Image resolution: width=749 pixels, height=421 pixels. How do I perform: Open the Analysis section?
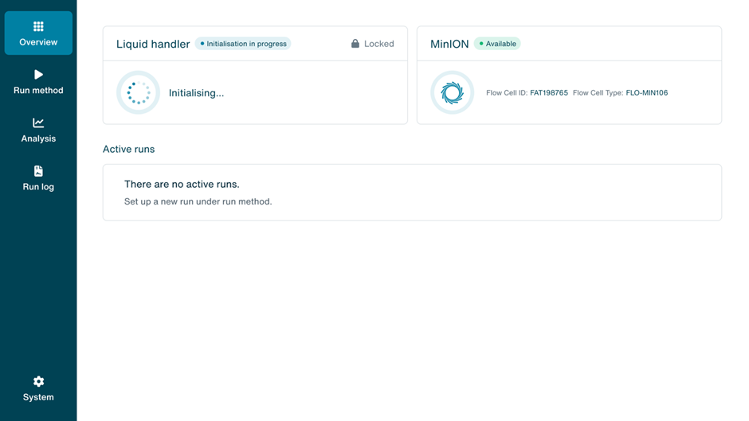38,130
